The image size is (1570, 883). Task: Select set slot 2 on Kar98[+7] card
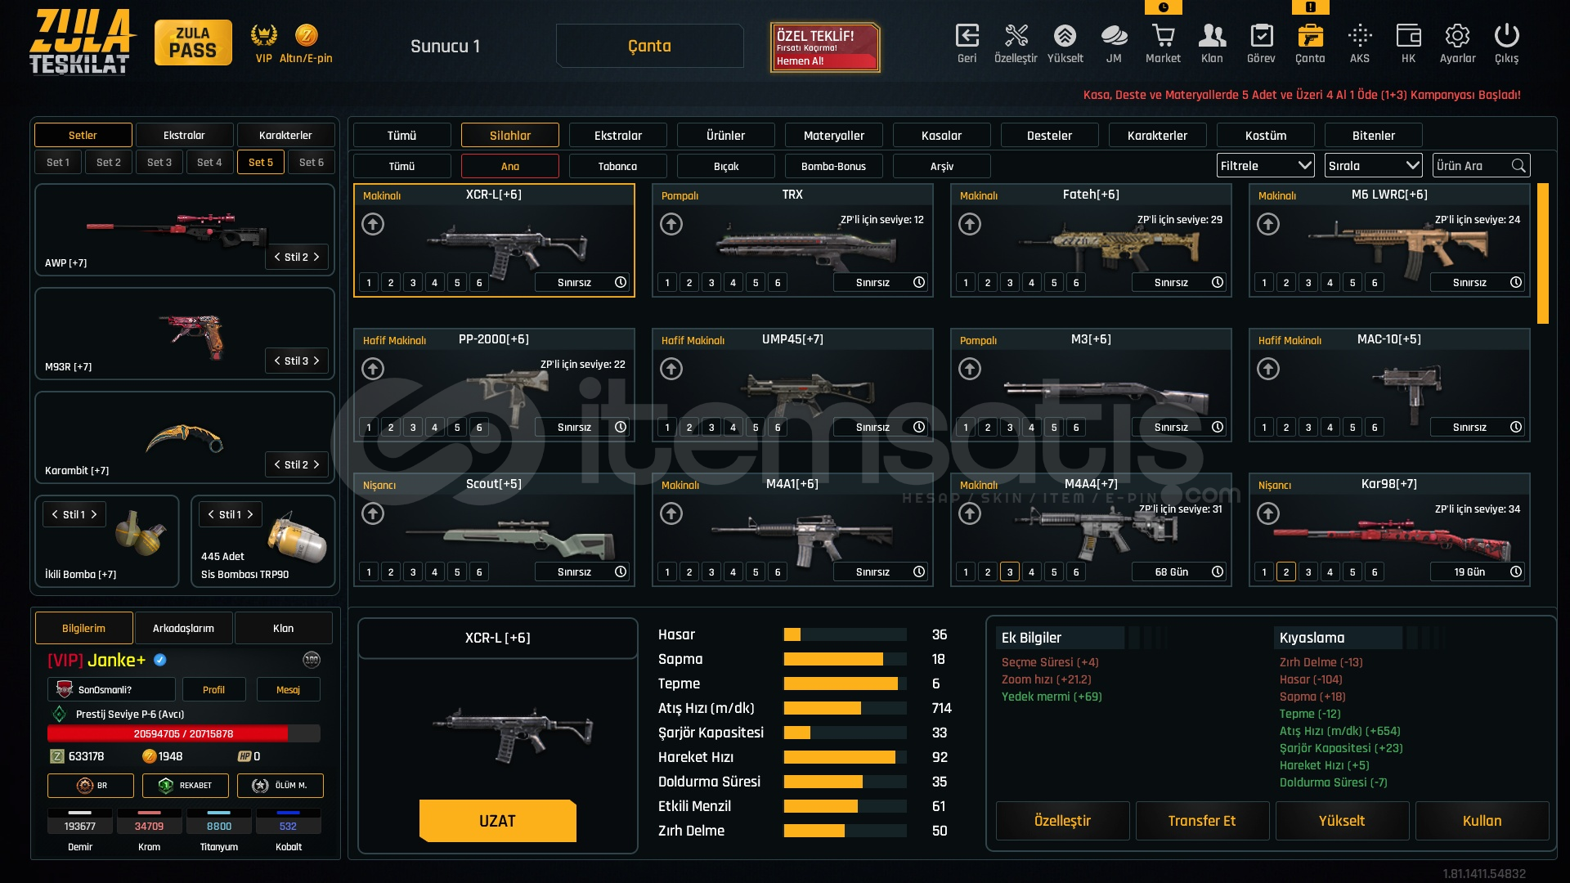pyautogui.click(x=1286, y=572)
